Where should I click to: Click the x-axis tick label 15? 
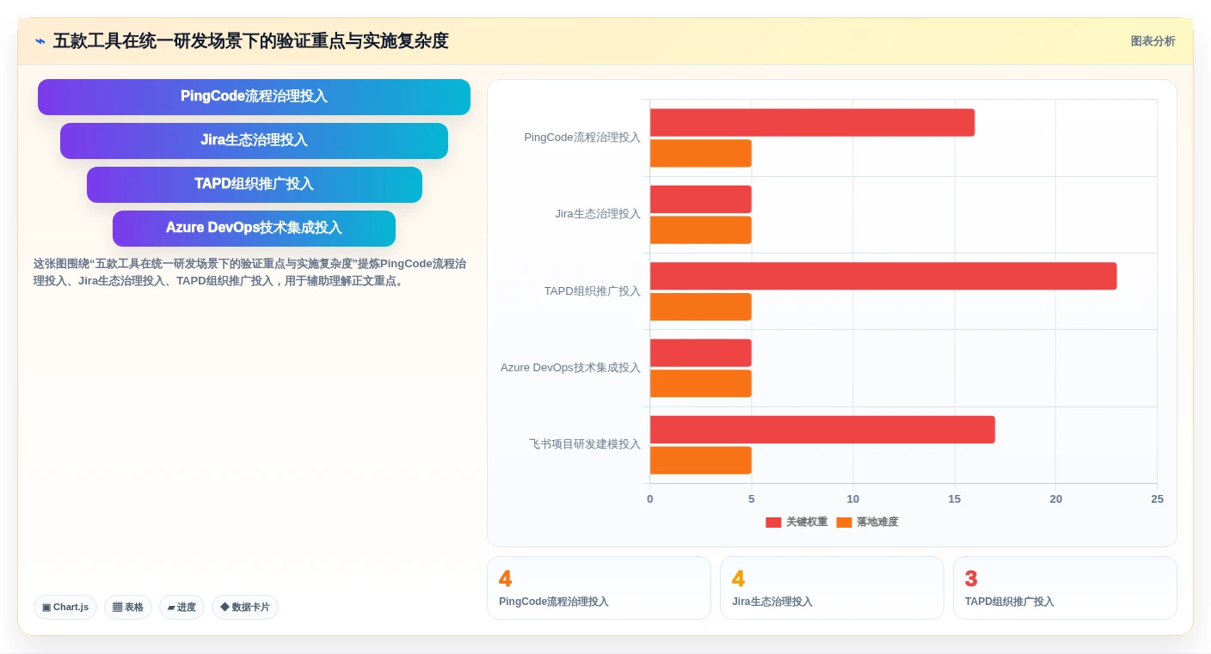click(955, 499)
